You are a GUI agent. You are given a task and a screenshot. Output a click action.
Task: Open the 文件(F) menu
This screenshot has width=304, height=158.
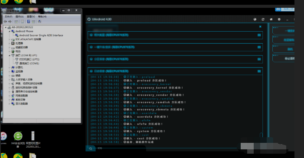click(8, 16)
